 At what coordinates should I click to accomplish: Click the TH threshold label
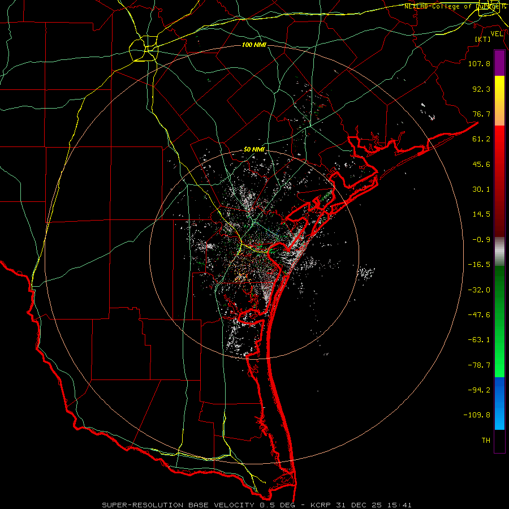(486, 441)
